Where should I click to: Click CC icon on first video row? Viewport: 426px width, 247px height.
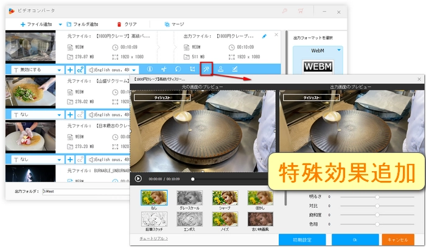click(x=80, y=70)
